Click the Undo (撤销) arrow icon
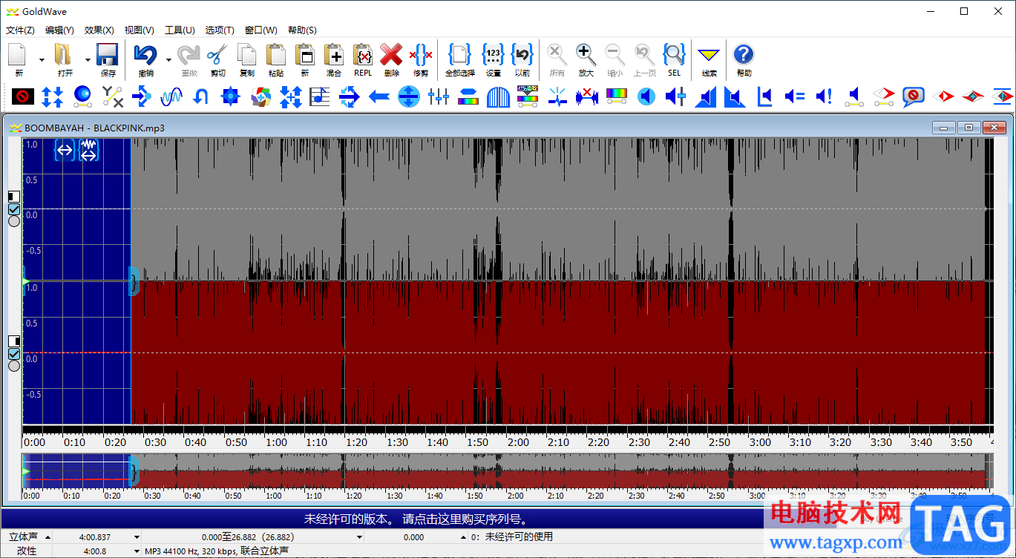Screen dimensions: 1016x558 pos(145,56)
